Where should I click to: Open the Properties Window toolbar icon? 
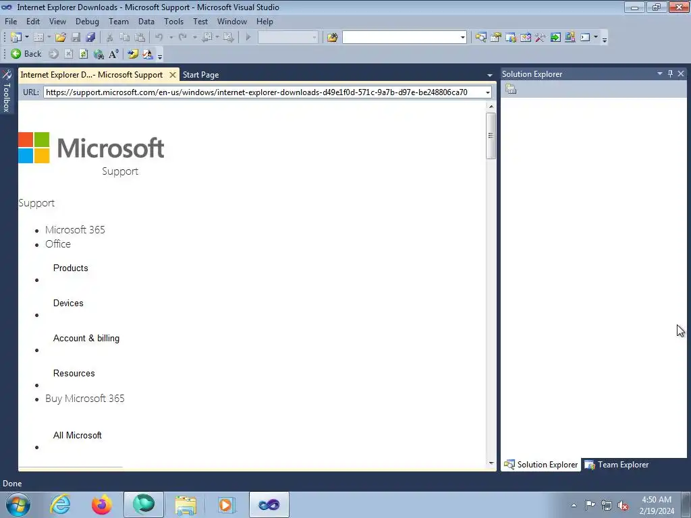(496, 38)
